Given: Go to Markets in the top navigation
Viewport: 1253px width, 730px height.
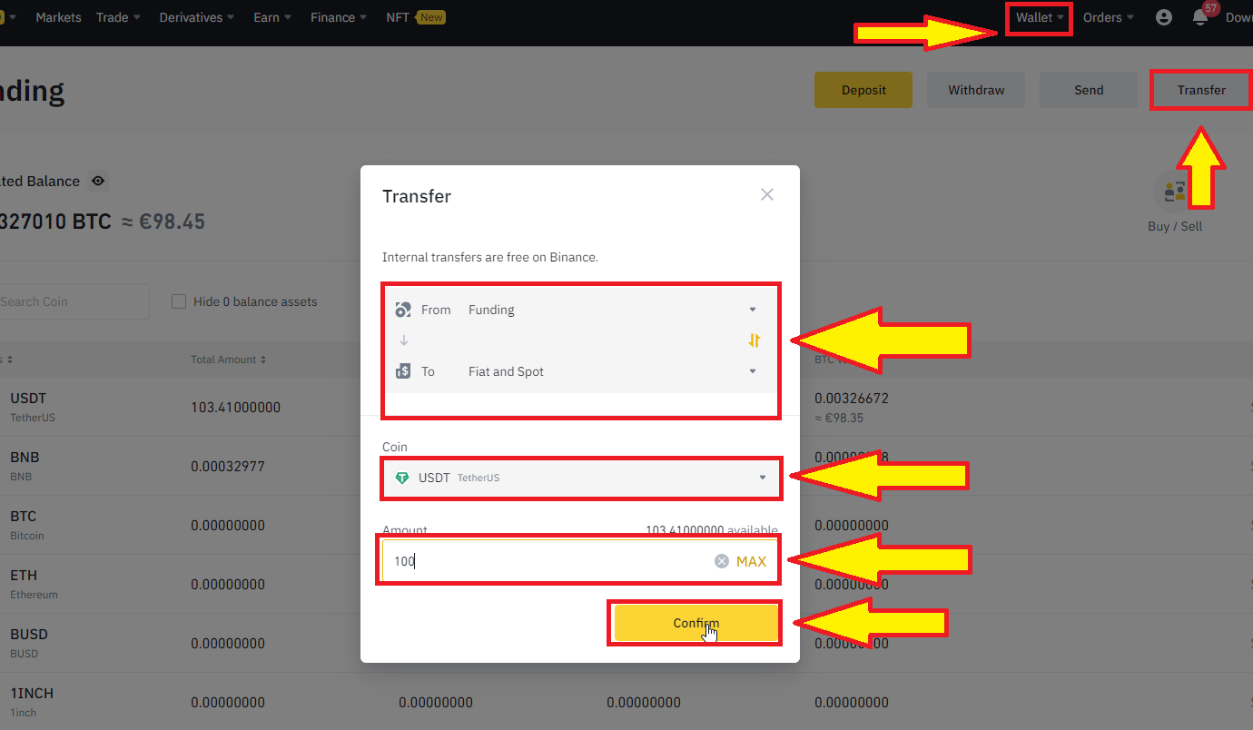Looking at the screenshot, I should [x=58, y=17].
